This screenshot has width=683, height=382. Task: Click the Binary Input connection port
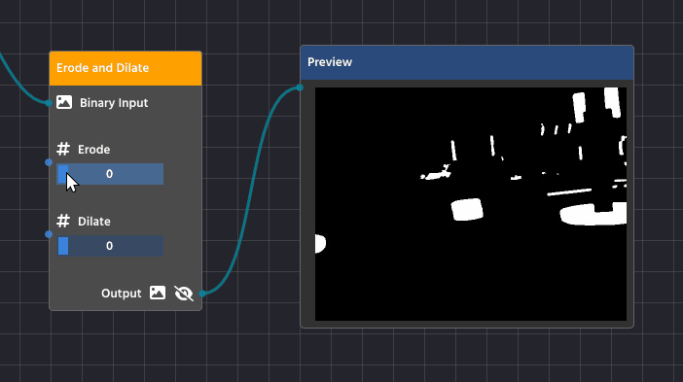click(49, 103)
